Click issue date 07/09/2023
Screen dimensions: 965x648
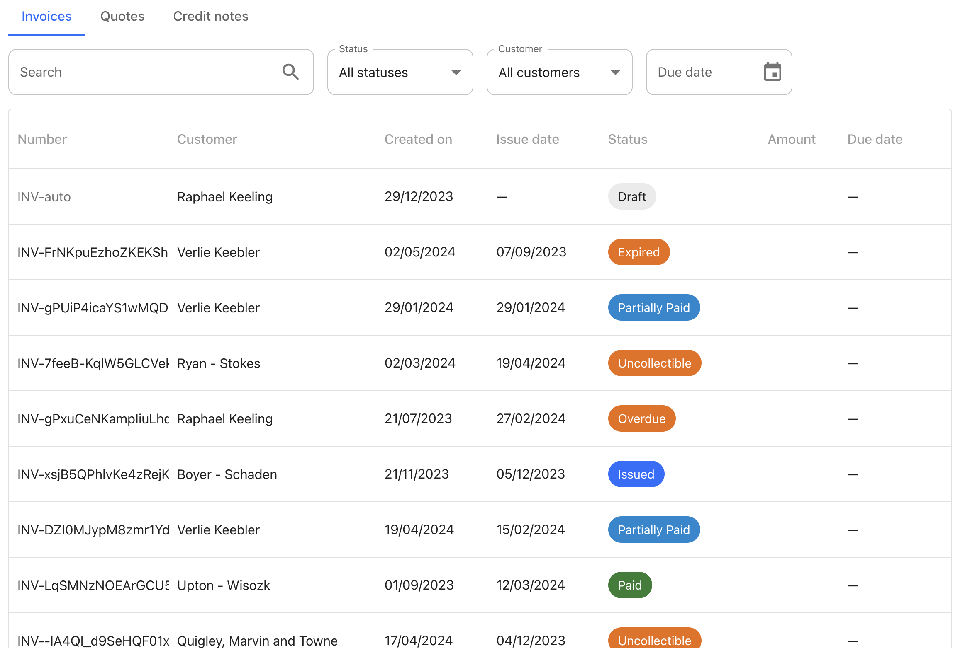[x=531, y=252]
